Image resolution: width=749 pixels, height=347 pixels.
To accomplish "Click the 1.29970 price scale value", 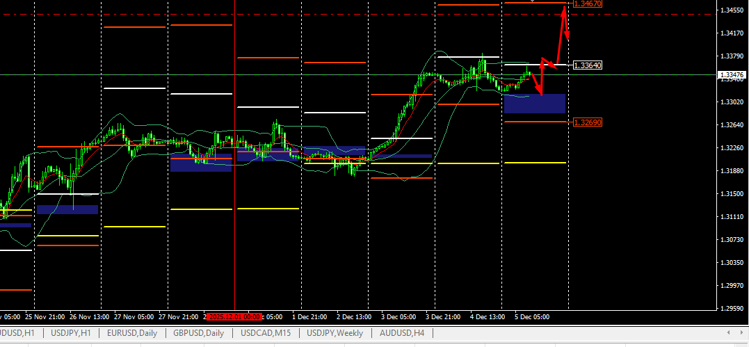I will point(732,285).
